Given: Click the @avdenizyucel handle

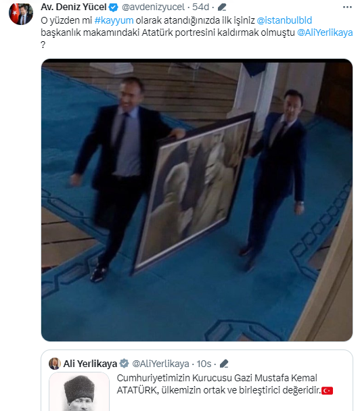Looking at the screenshot, I should (153, 7).
